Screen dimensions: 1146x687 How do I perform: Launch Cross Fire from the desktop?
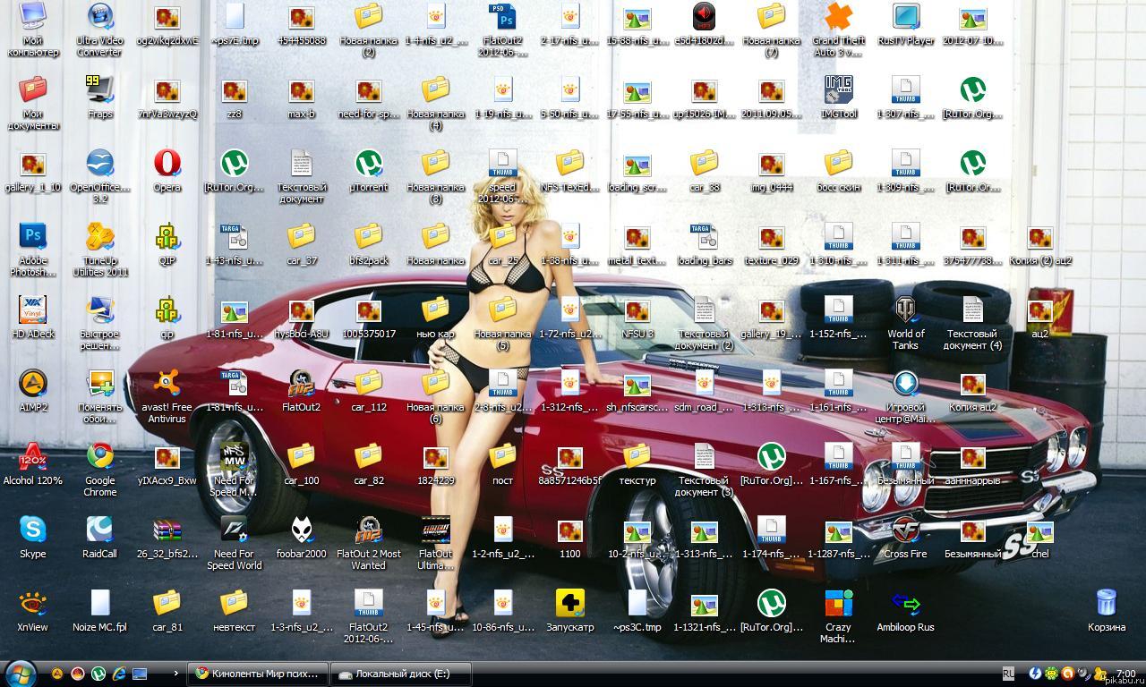[x=906, y=537]
